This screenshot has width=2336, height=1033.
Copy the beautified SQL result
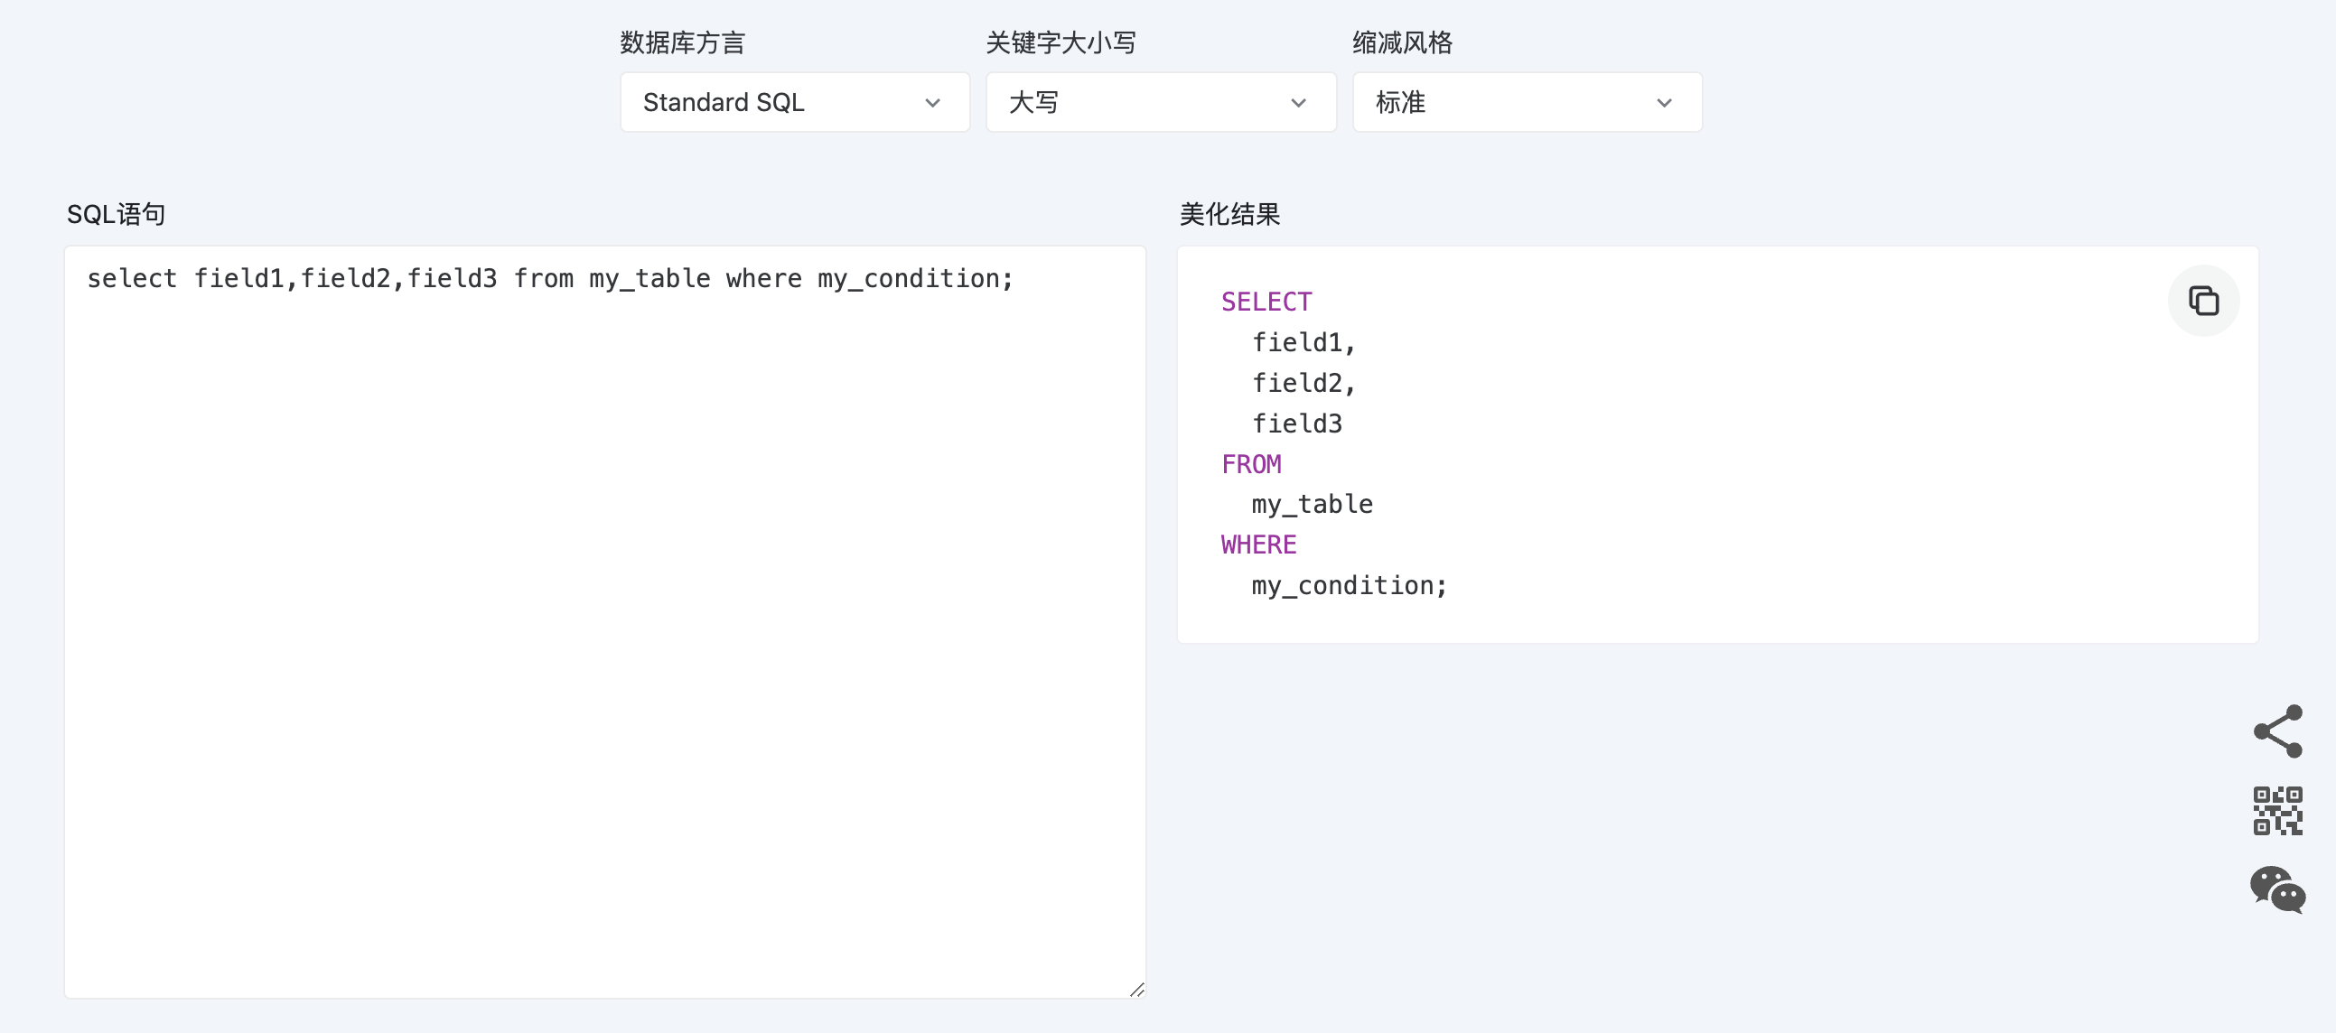pyautogui.click(x=2203, y=300)
